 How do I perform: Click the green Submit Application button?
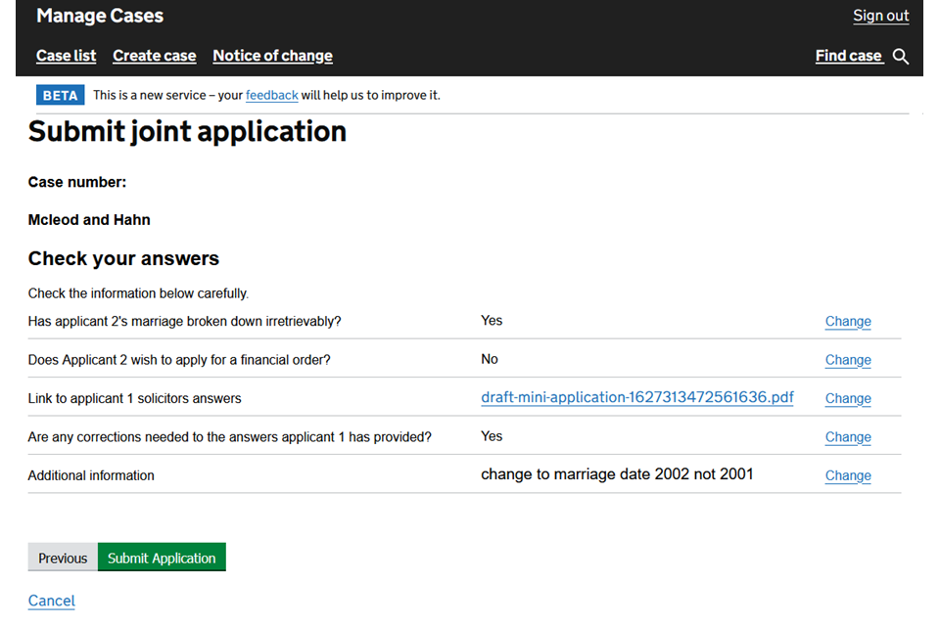(x=162, y=558)
